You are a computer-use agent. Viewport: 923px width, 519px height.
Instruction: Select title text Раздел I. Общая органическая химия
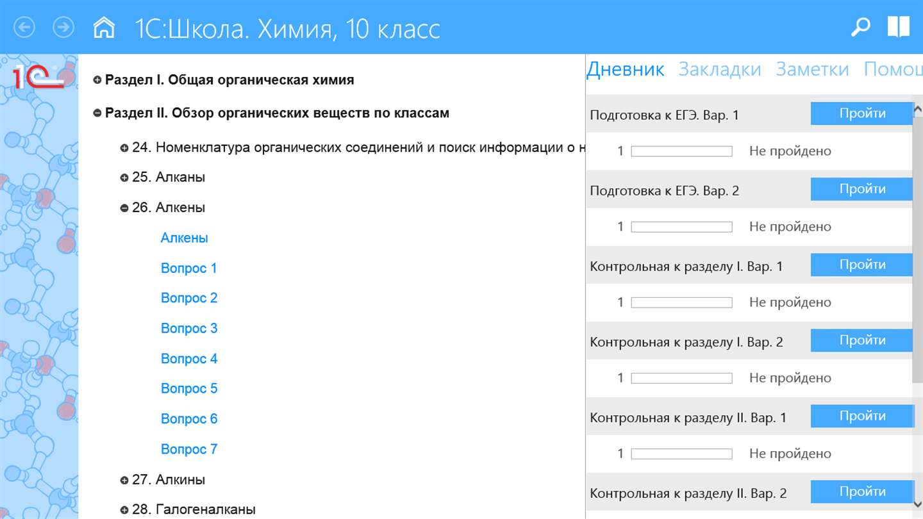[x=229, y=80]
